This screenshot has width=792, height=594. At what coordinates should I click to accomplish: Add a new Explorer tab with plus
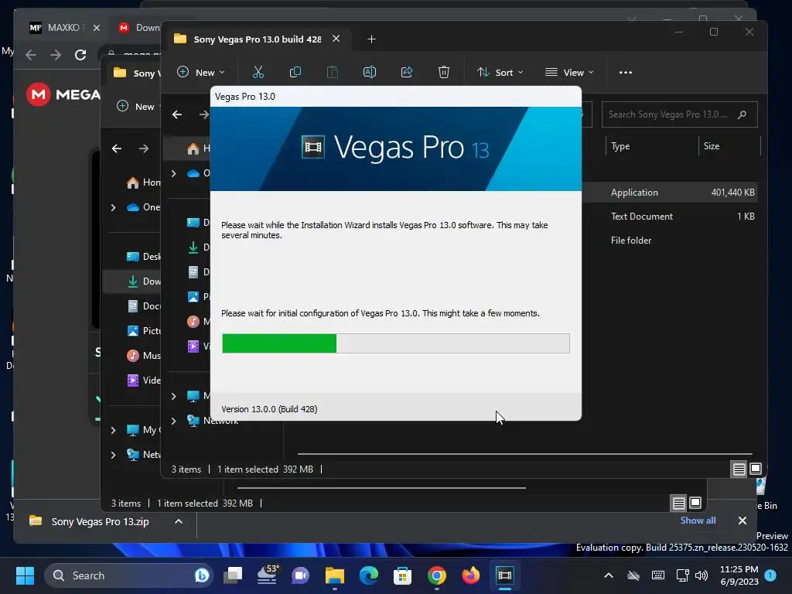coord(371,39)
